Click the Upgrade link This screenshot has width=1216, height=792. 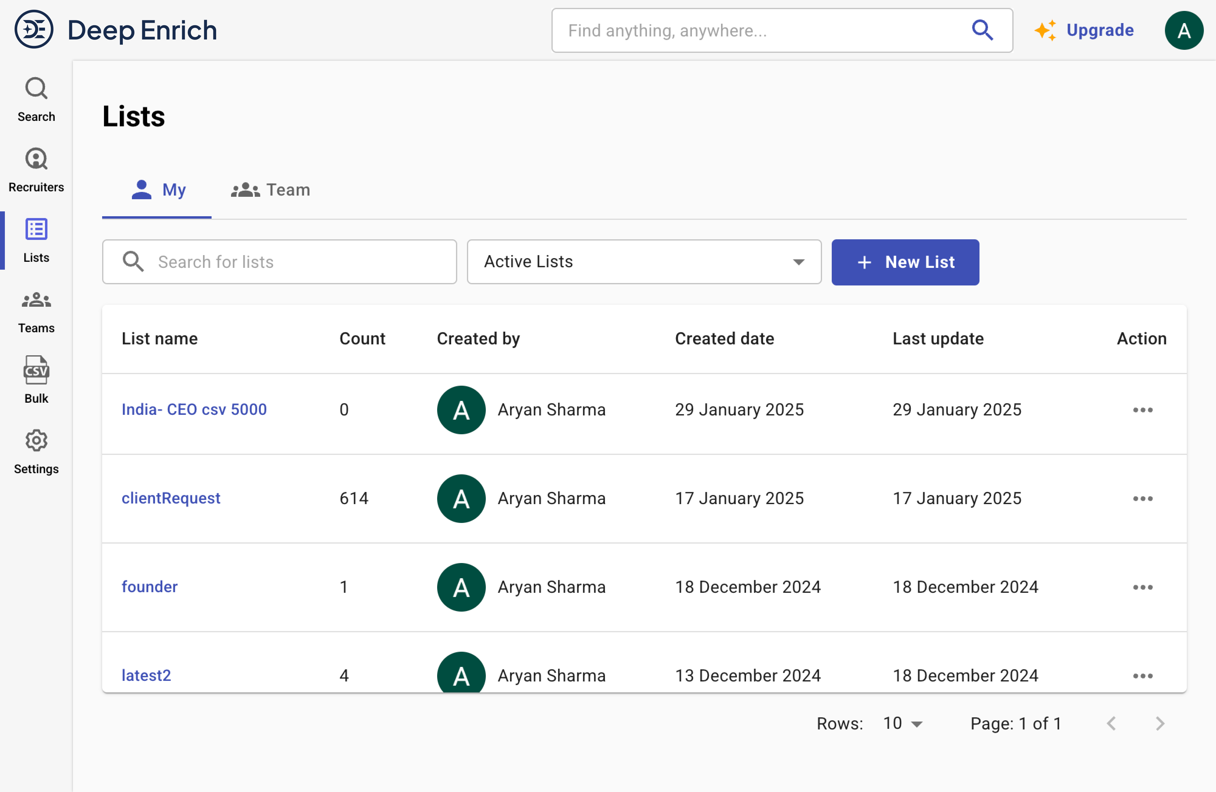point(1099,30)
